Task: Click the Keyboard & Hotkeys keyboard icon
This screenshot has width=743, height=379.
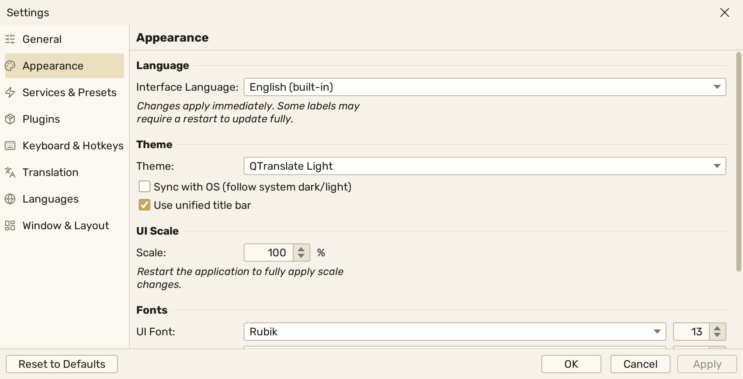Action: [x=10, y=146]
